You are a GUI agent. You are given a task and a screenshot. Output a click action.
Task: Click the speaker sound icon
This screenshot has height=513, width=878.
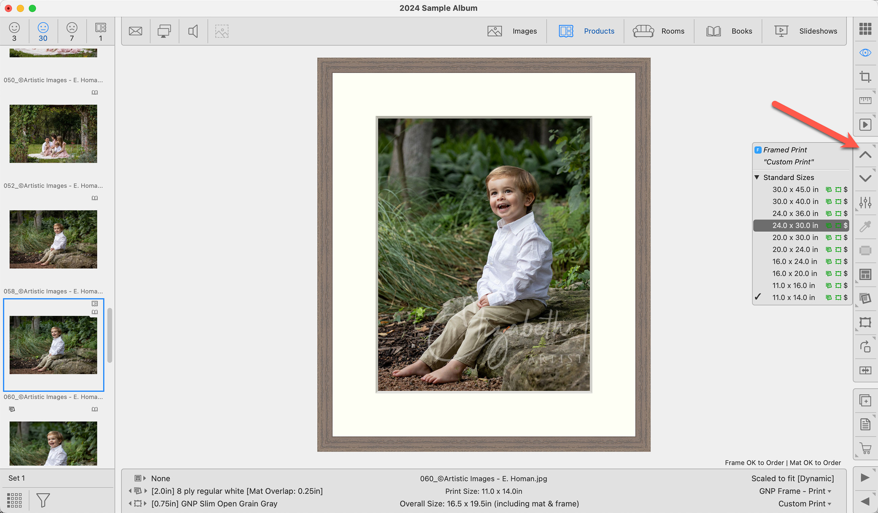[x=193, y=31]
